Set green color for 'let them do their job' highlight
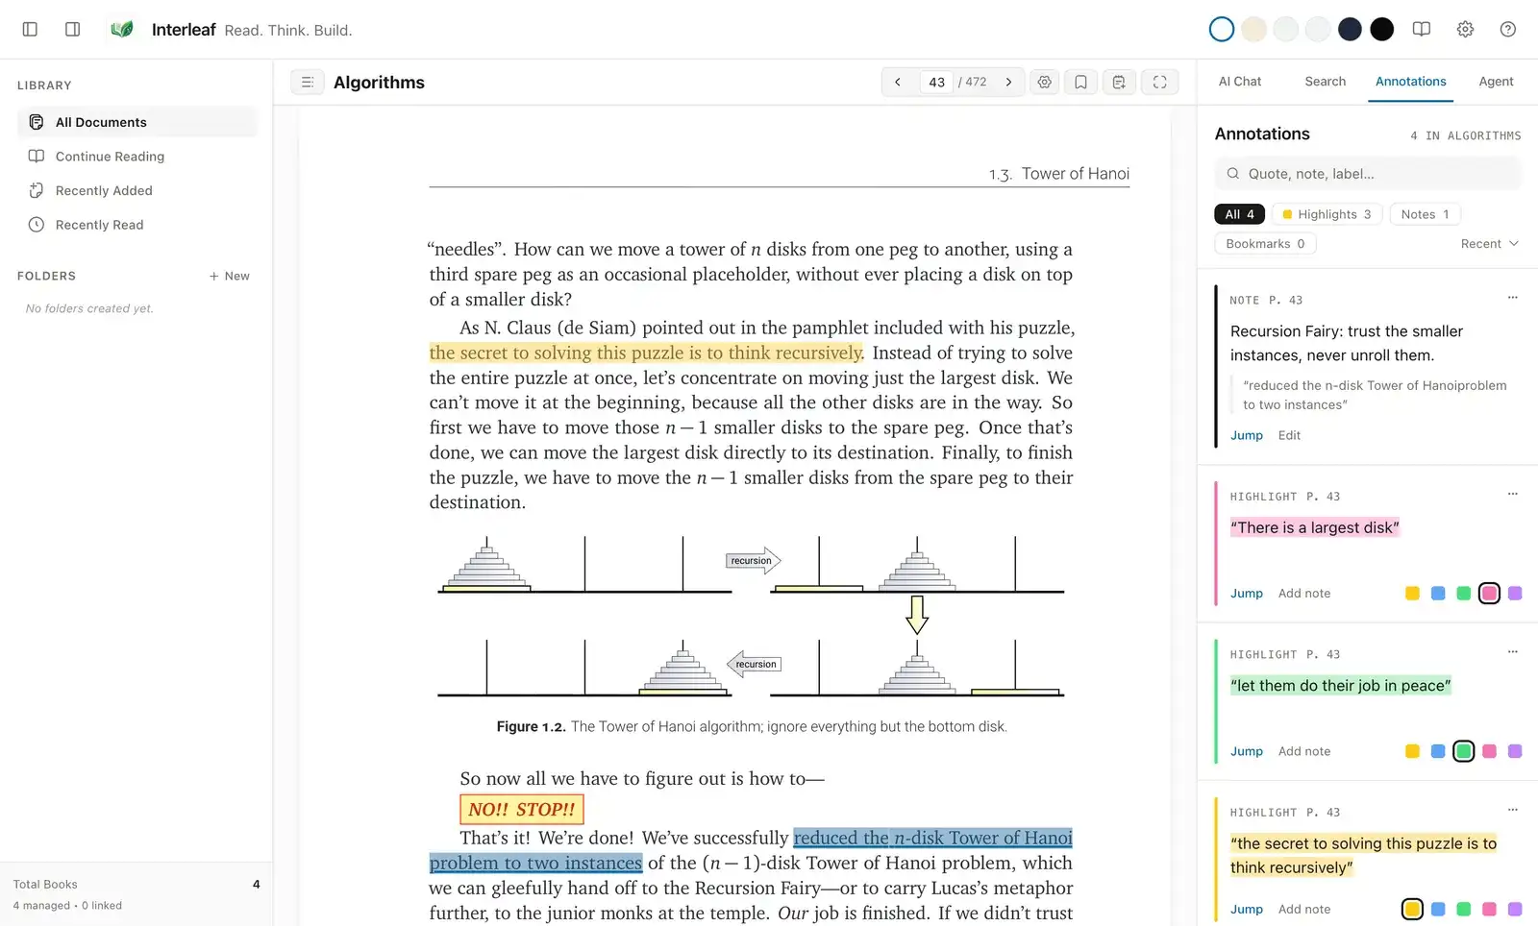Image resolution: width=1538 pixels, height=926 pixels. [x=1463, y=751]
